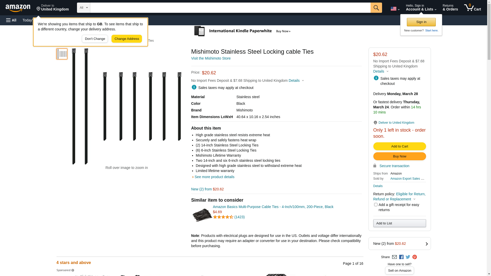Expand New (2) from $20.62 offers panel
The height and width of the screenshot is (276, 491).
(399, 244)
